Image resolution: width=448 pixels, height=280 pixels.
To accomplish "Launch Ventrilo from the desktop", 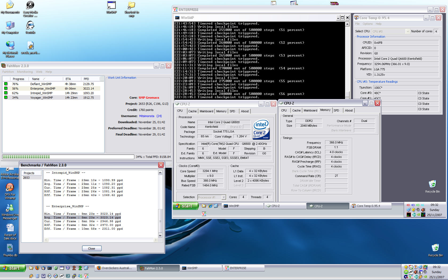I will click(x=30, y=27).
